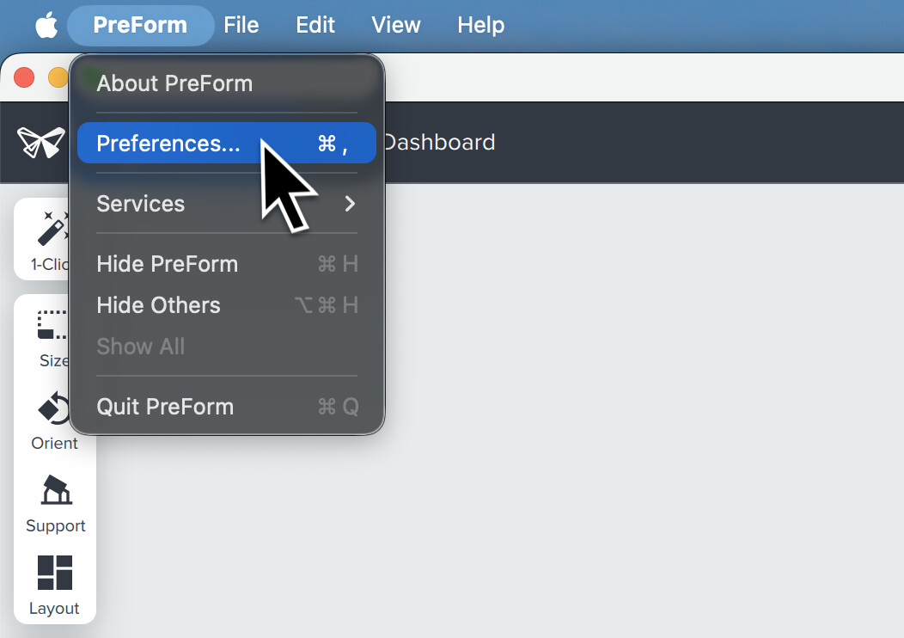Open the Size tool
This screenshot has height=638, width=904.
[52, 335]
